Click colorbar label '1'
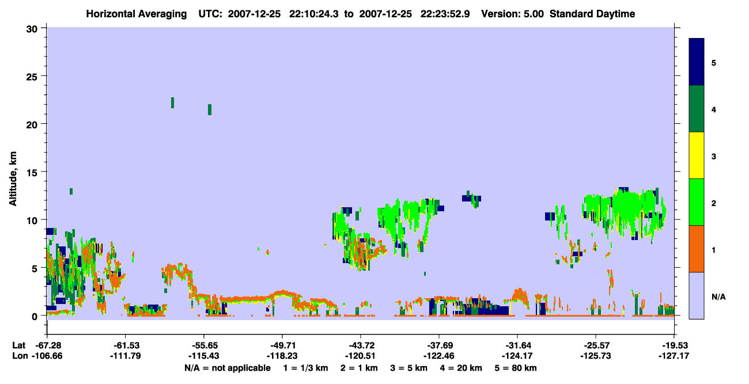 point(714,249)
